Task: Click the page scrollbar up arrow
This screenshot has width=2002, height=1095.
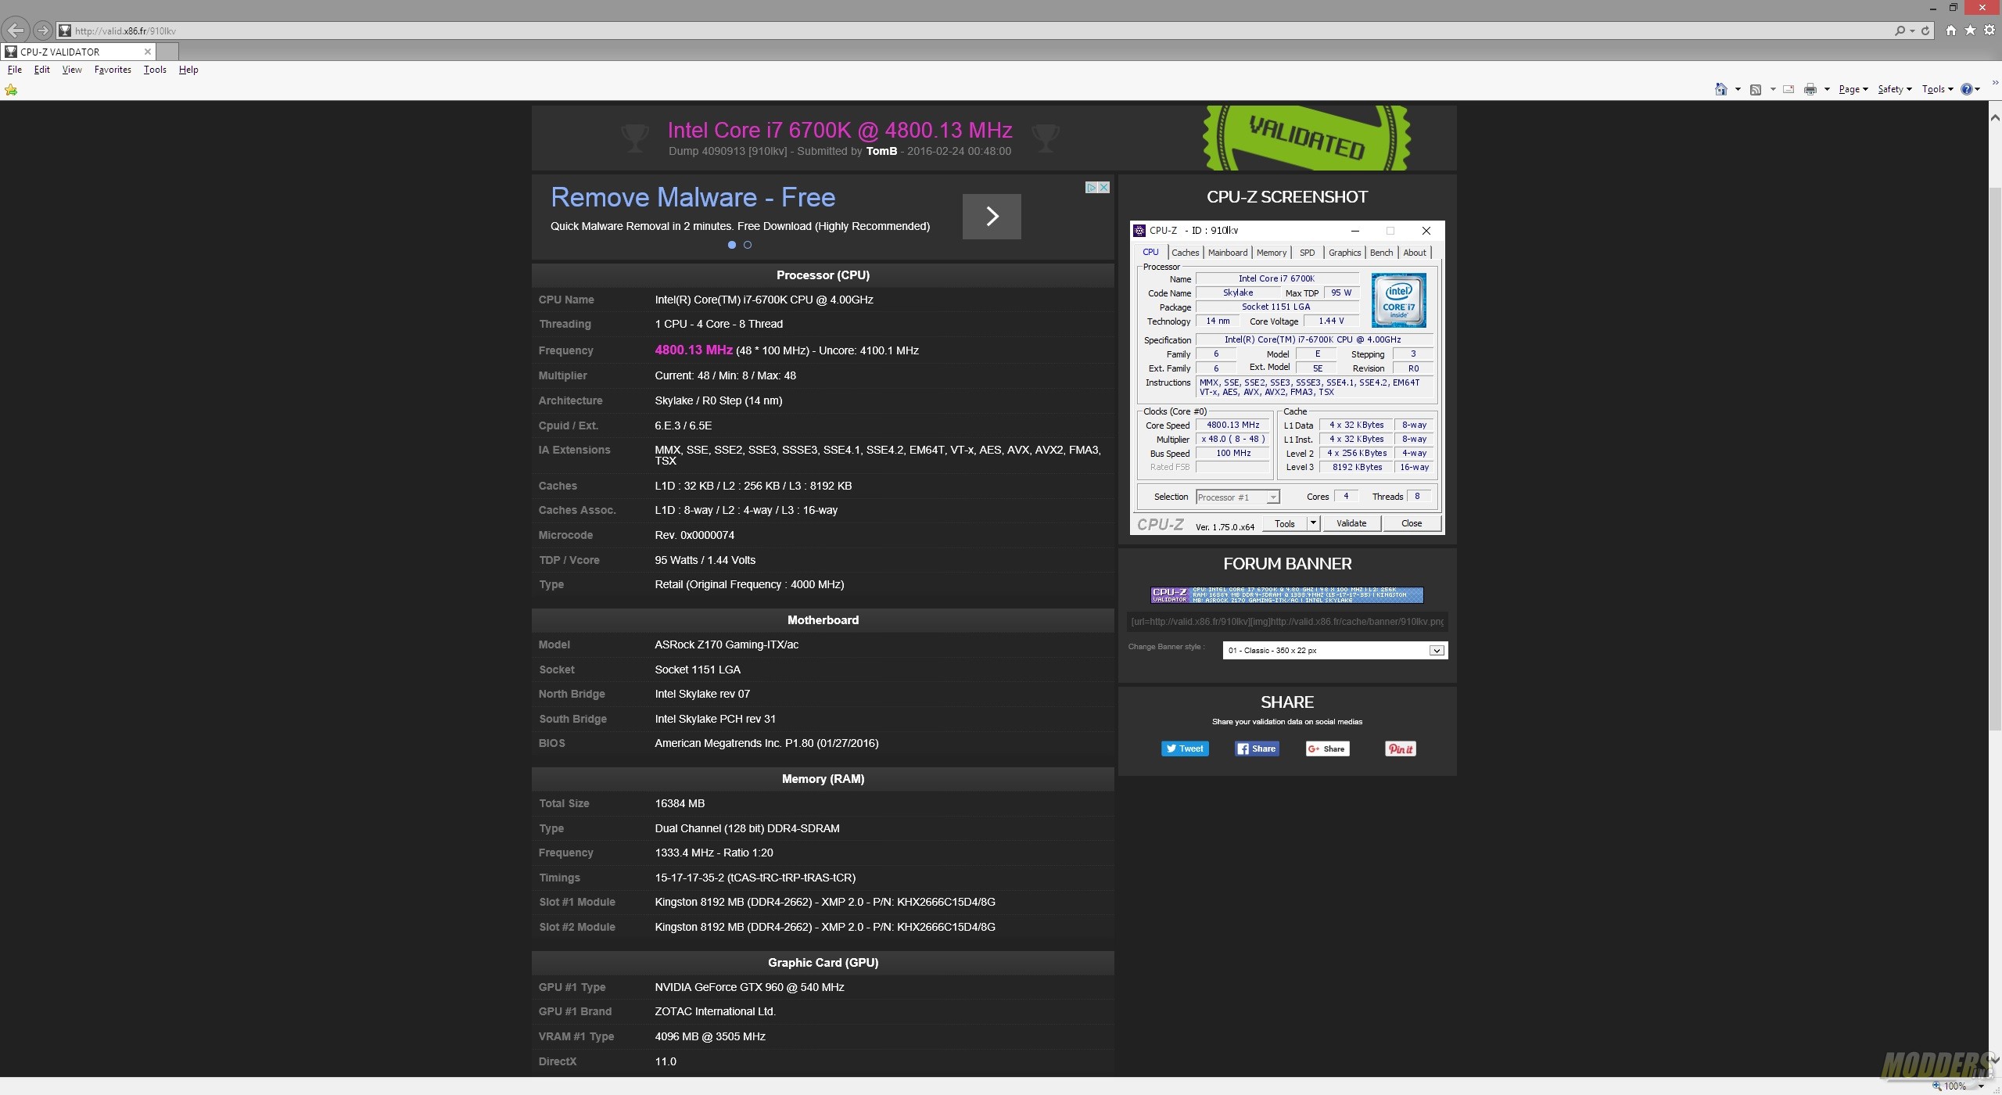Action: 1995,118
